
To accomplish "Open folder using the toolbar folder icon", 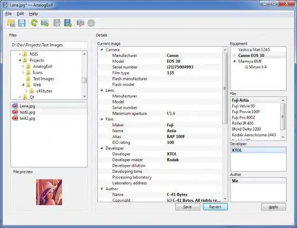I will 11,23.
